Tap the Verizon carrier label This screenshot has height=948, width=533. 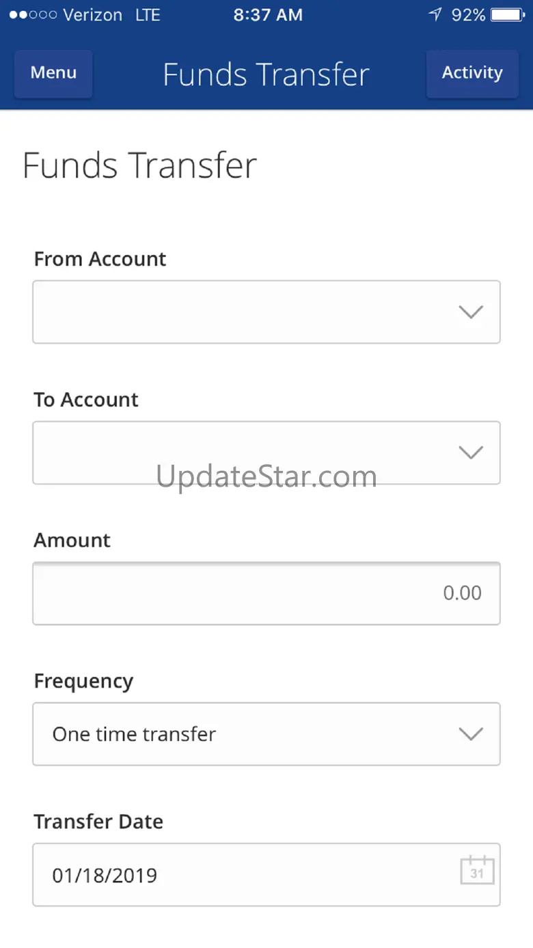92,15
